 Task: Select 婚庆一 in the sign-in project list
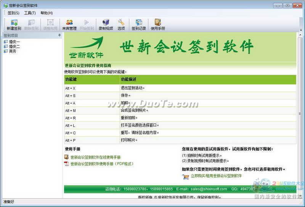pyautogui.click(x=14, y=42)
